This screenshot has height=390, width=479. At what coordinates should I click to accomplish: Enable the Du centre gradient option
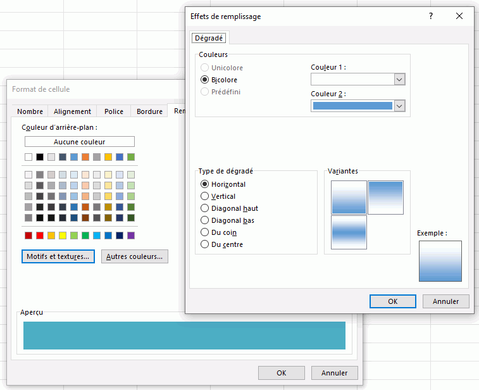point(204,244)
